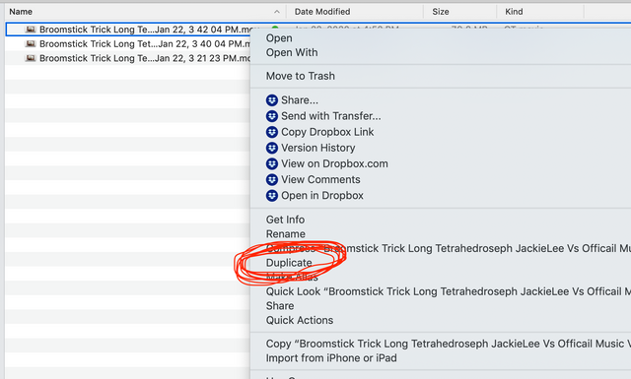Select Get Info in context menu

[285, 220]
